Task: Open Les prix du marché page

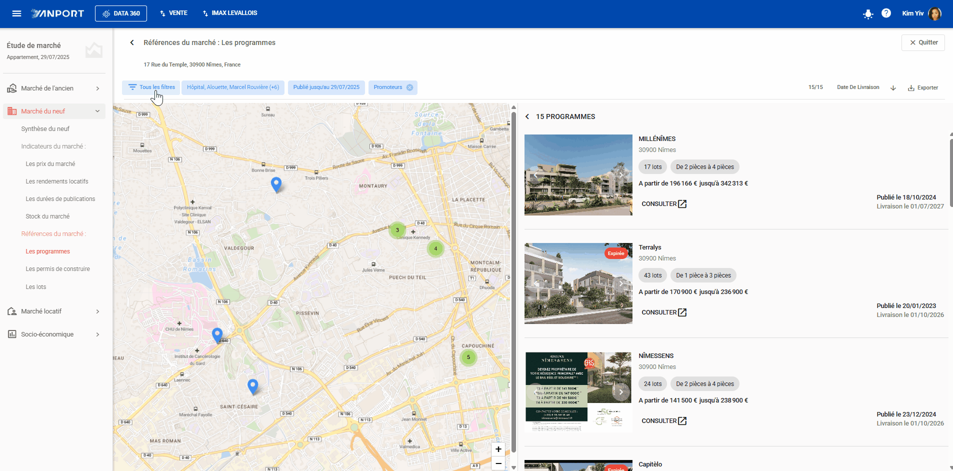Action: click(50, 164)
